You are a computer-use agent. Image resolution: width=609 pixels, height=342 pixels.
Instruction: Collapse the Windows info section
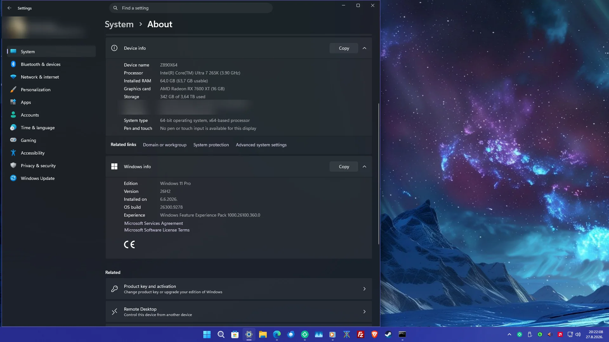[364, 167]
